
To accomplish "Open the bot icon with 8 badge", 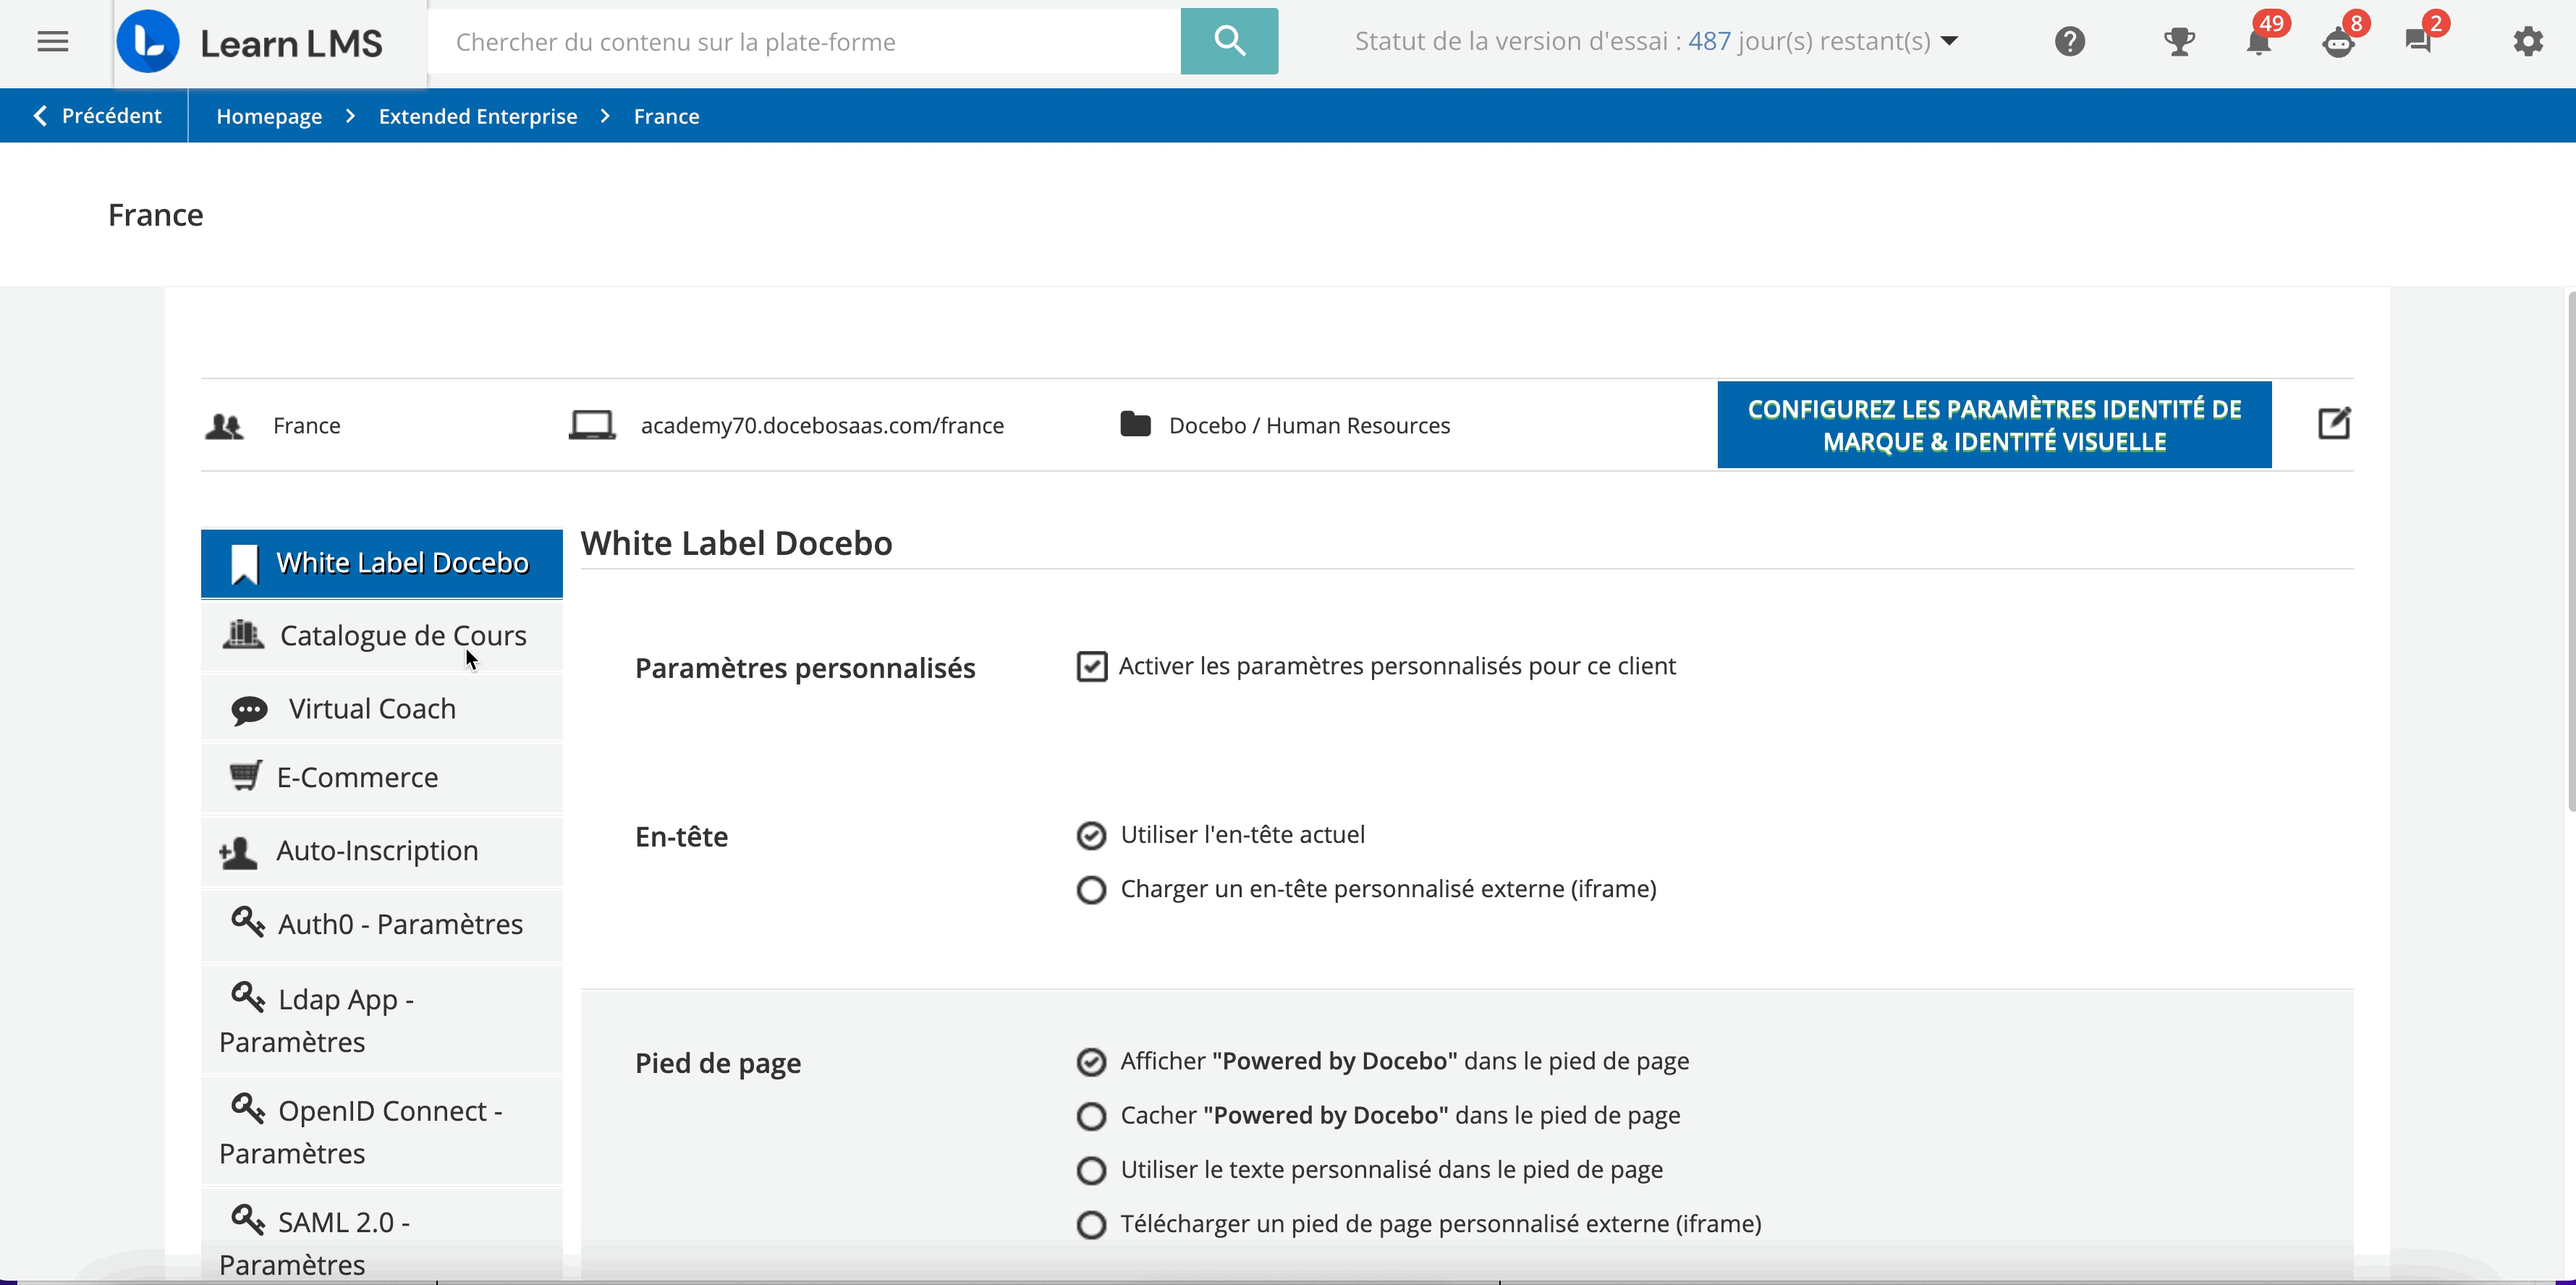I will [x=2338, y=43].
